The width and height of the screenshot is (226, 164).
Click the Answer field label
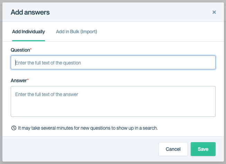pyautogui.click(x=19, y=80)
